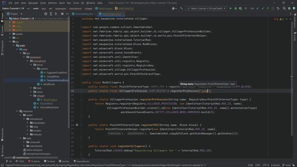Open user account dropdown in toolbar
Screen dimensions: 297x167
(x=174, y=8)
